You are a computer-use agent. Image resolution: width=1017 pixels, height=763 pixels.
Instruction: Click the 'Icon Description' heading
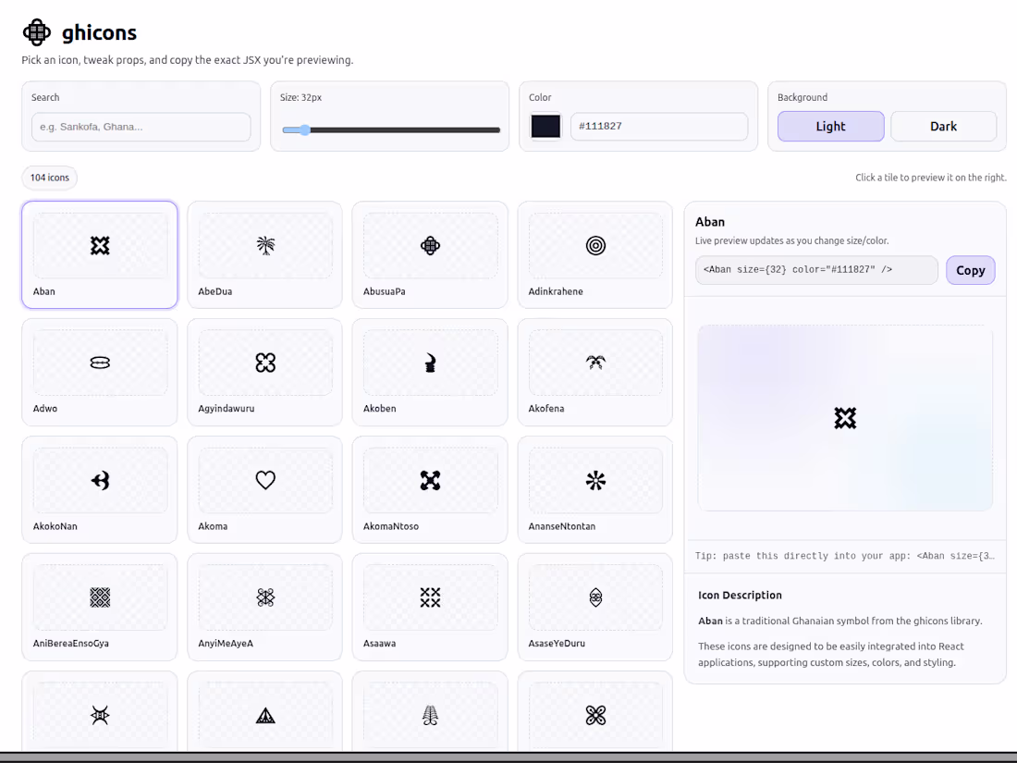pos(740,595)
